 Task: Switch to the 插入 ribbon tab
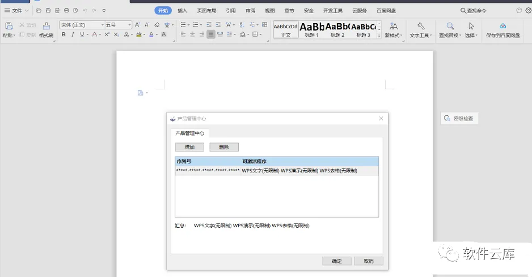tap(182, 11)
